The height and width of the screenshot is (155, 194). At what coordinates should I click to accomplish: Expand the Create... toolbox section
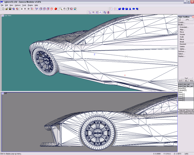click(x=182, y=22)
